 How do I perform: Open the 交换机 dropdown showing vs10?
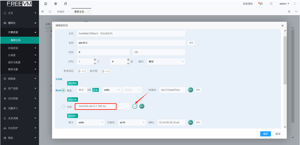[x=132, y=123]
